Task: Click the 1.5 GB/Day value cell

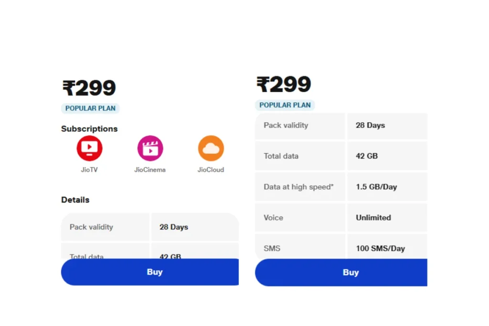Action: coord(387,187)
